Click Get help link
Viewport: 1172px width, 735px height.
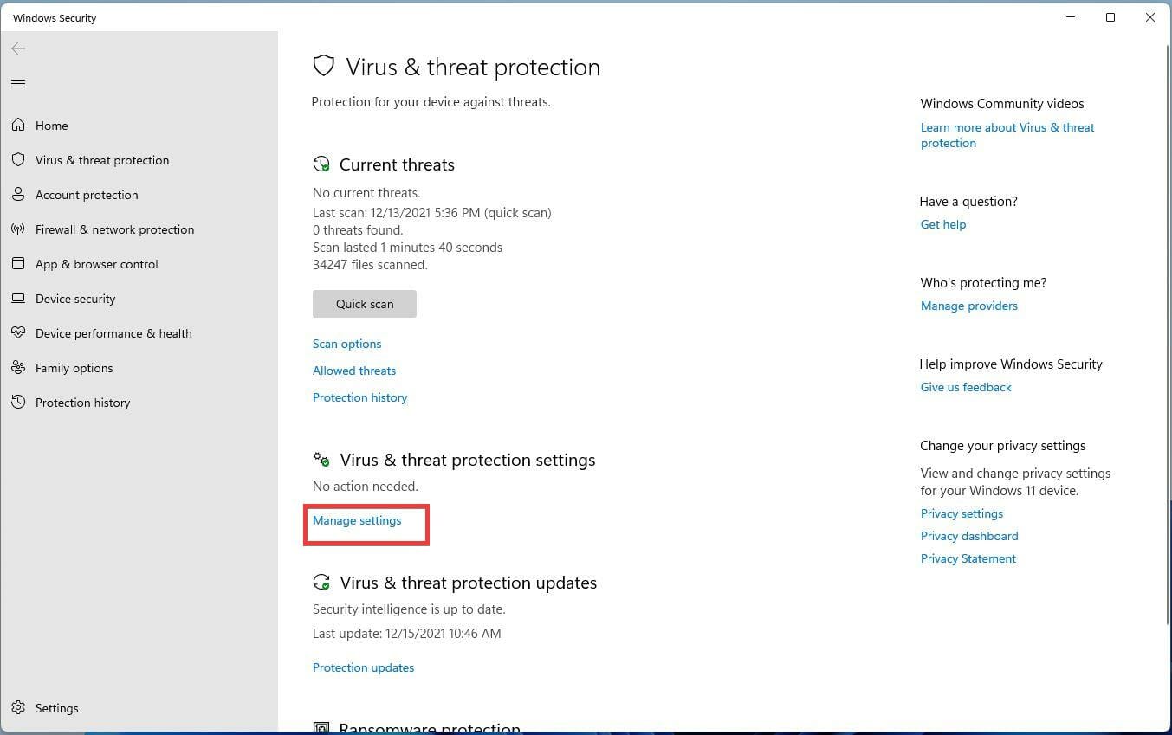click(x=942, y=224)
